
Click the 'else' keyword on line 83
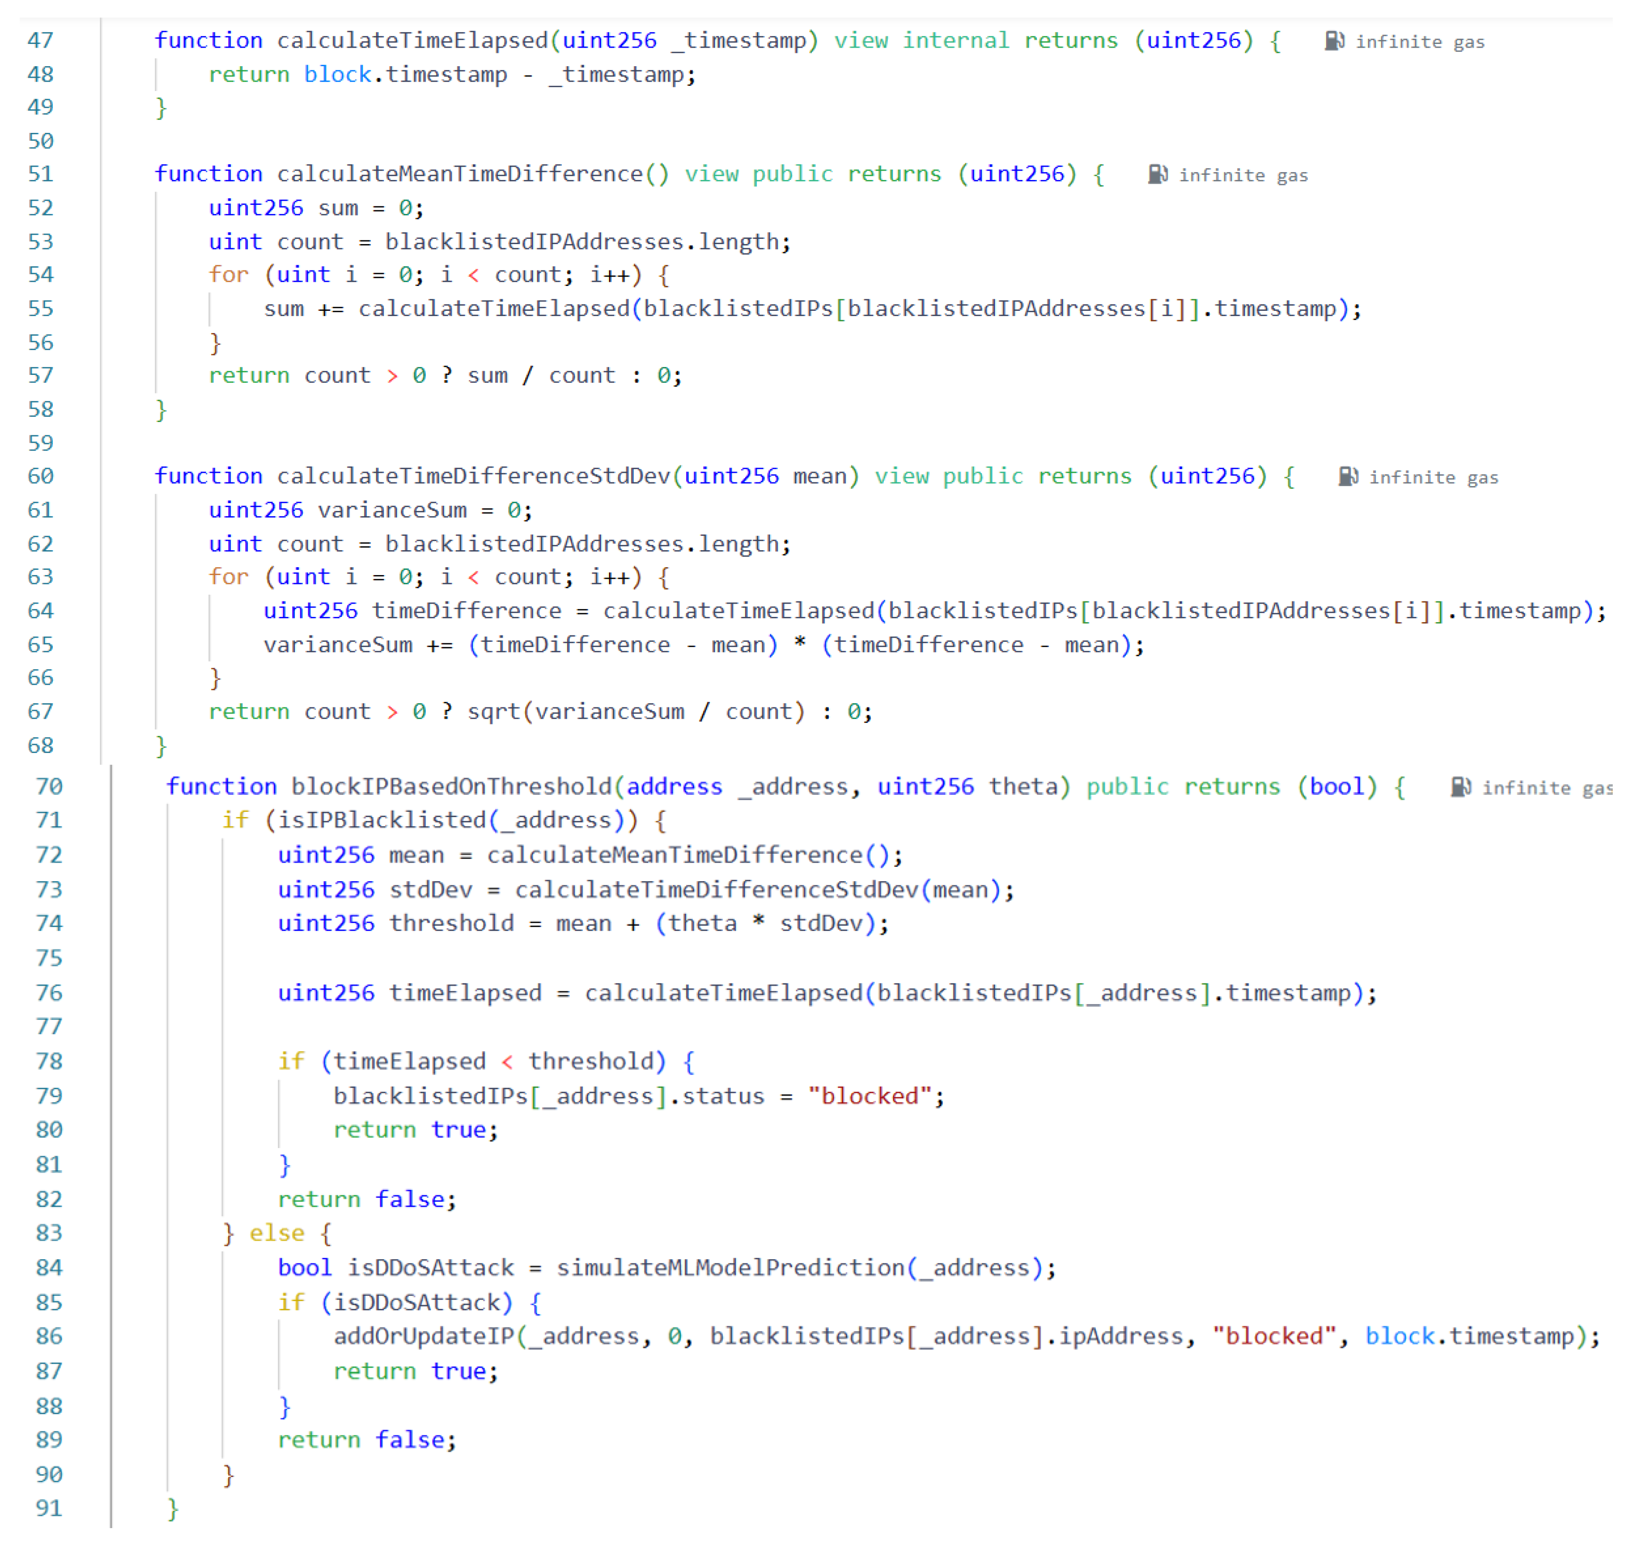[x=276, y=1233]
